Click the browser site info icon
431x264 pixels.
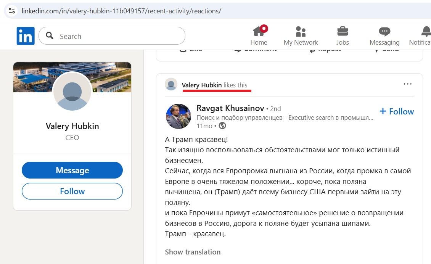point(12,11)
